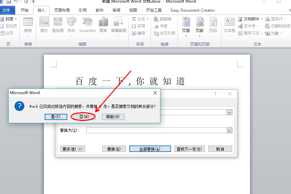Expand options with 更多(M) >> button
This screenshot has width=291, height=194.
[72, 149]
